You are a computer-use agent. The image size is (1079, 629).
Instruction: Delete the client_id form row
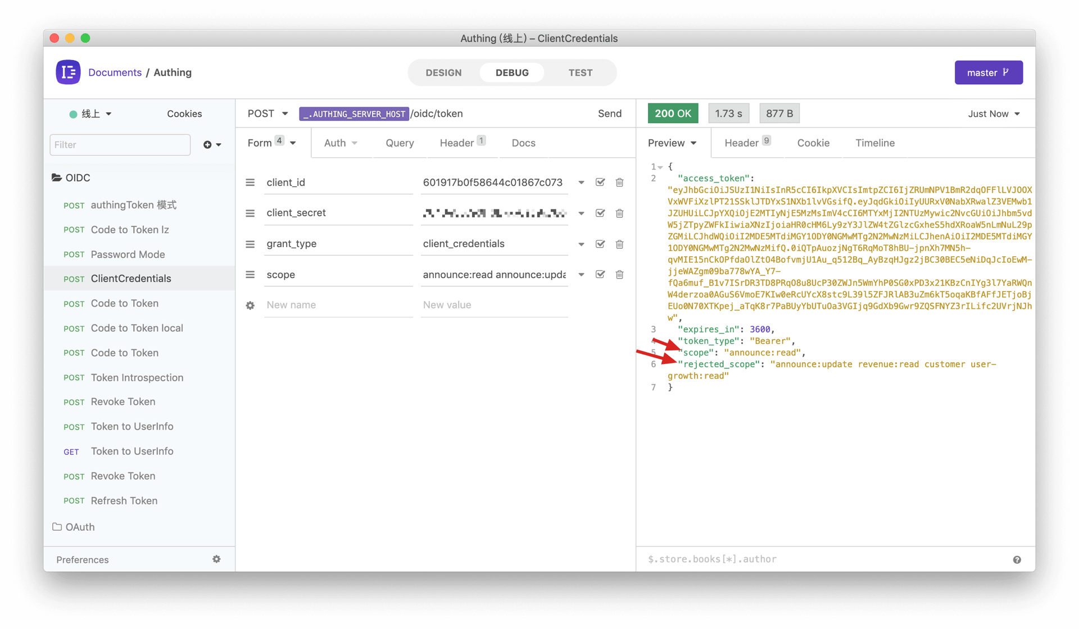coord(619,183)
